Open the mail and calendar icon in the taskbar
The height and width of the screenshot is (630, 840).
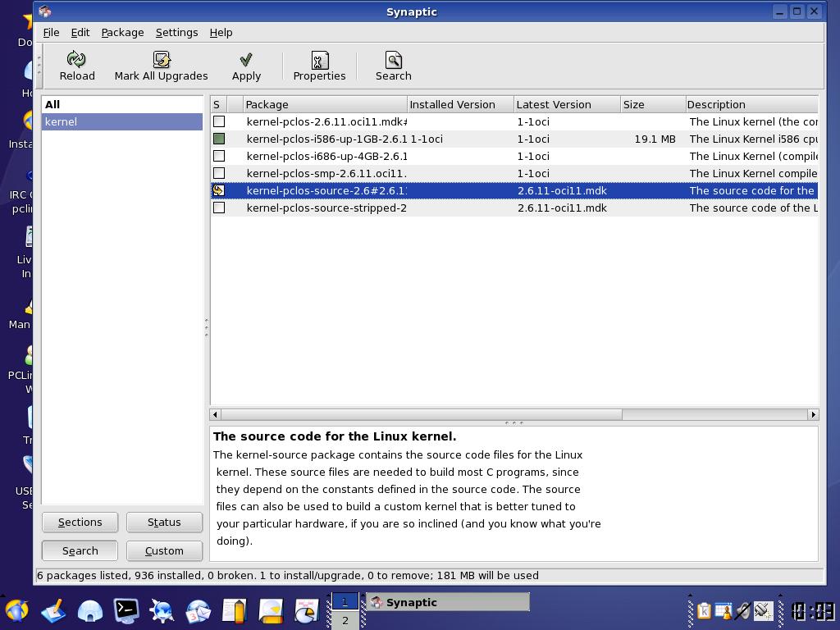pyautogui.click(x=199, y=610)
